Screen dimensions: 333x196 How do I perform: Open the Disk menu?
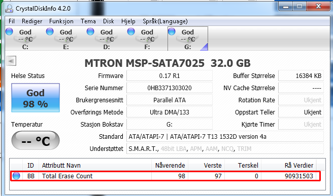108,21
